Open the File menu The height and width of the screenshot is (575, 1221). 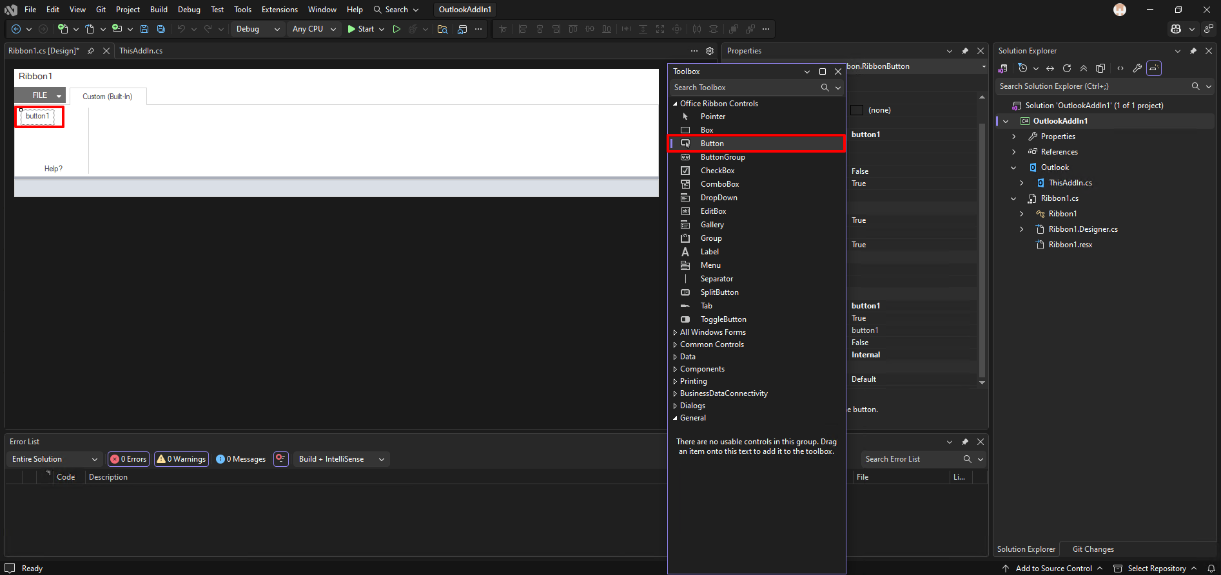[30, 10]
